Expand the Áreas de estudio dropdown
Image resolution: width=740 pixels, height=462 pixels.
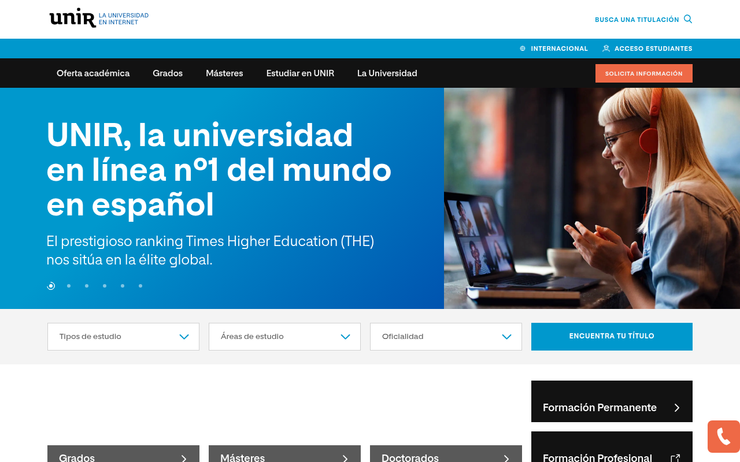tap(284, 337)
